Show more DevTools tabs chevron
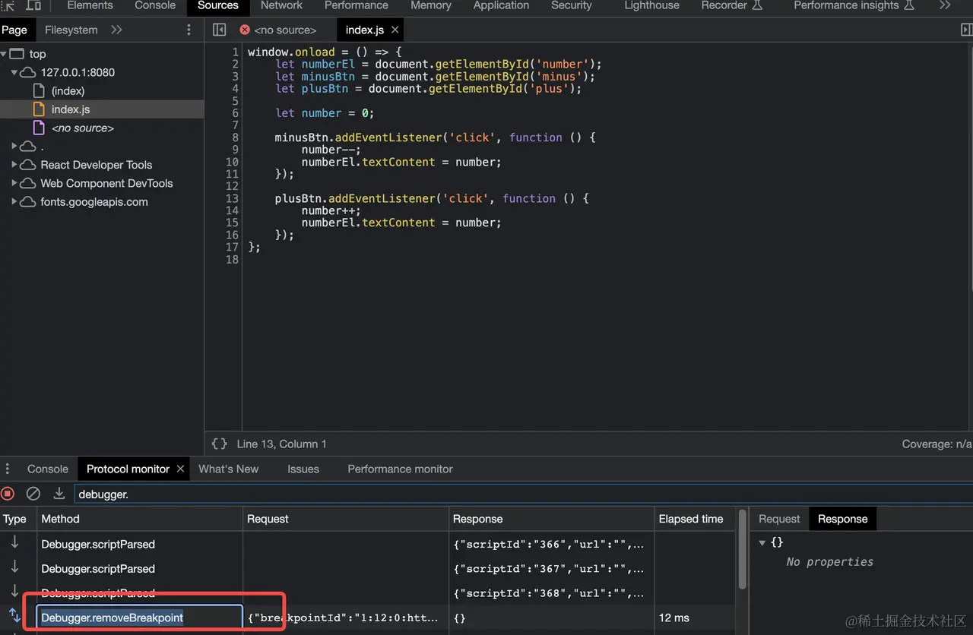Viewport: 973px width, 635px height. tap(945, 5)
